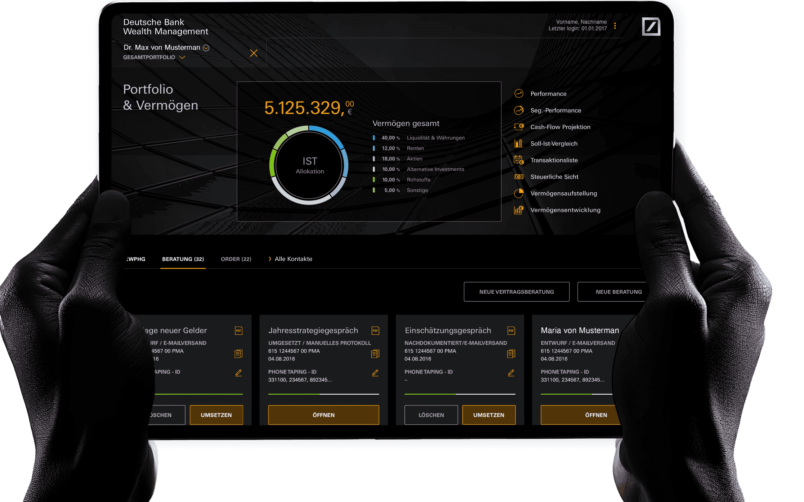Open Soll-Ist-Vergleich menu entry
The image size is (804, 502).
click(x=554, y=143)
